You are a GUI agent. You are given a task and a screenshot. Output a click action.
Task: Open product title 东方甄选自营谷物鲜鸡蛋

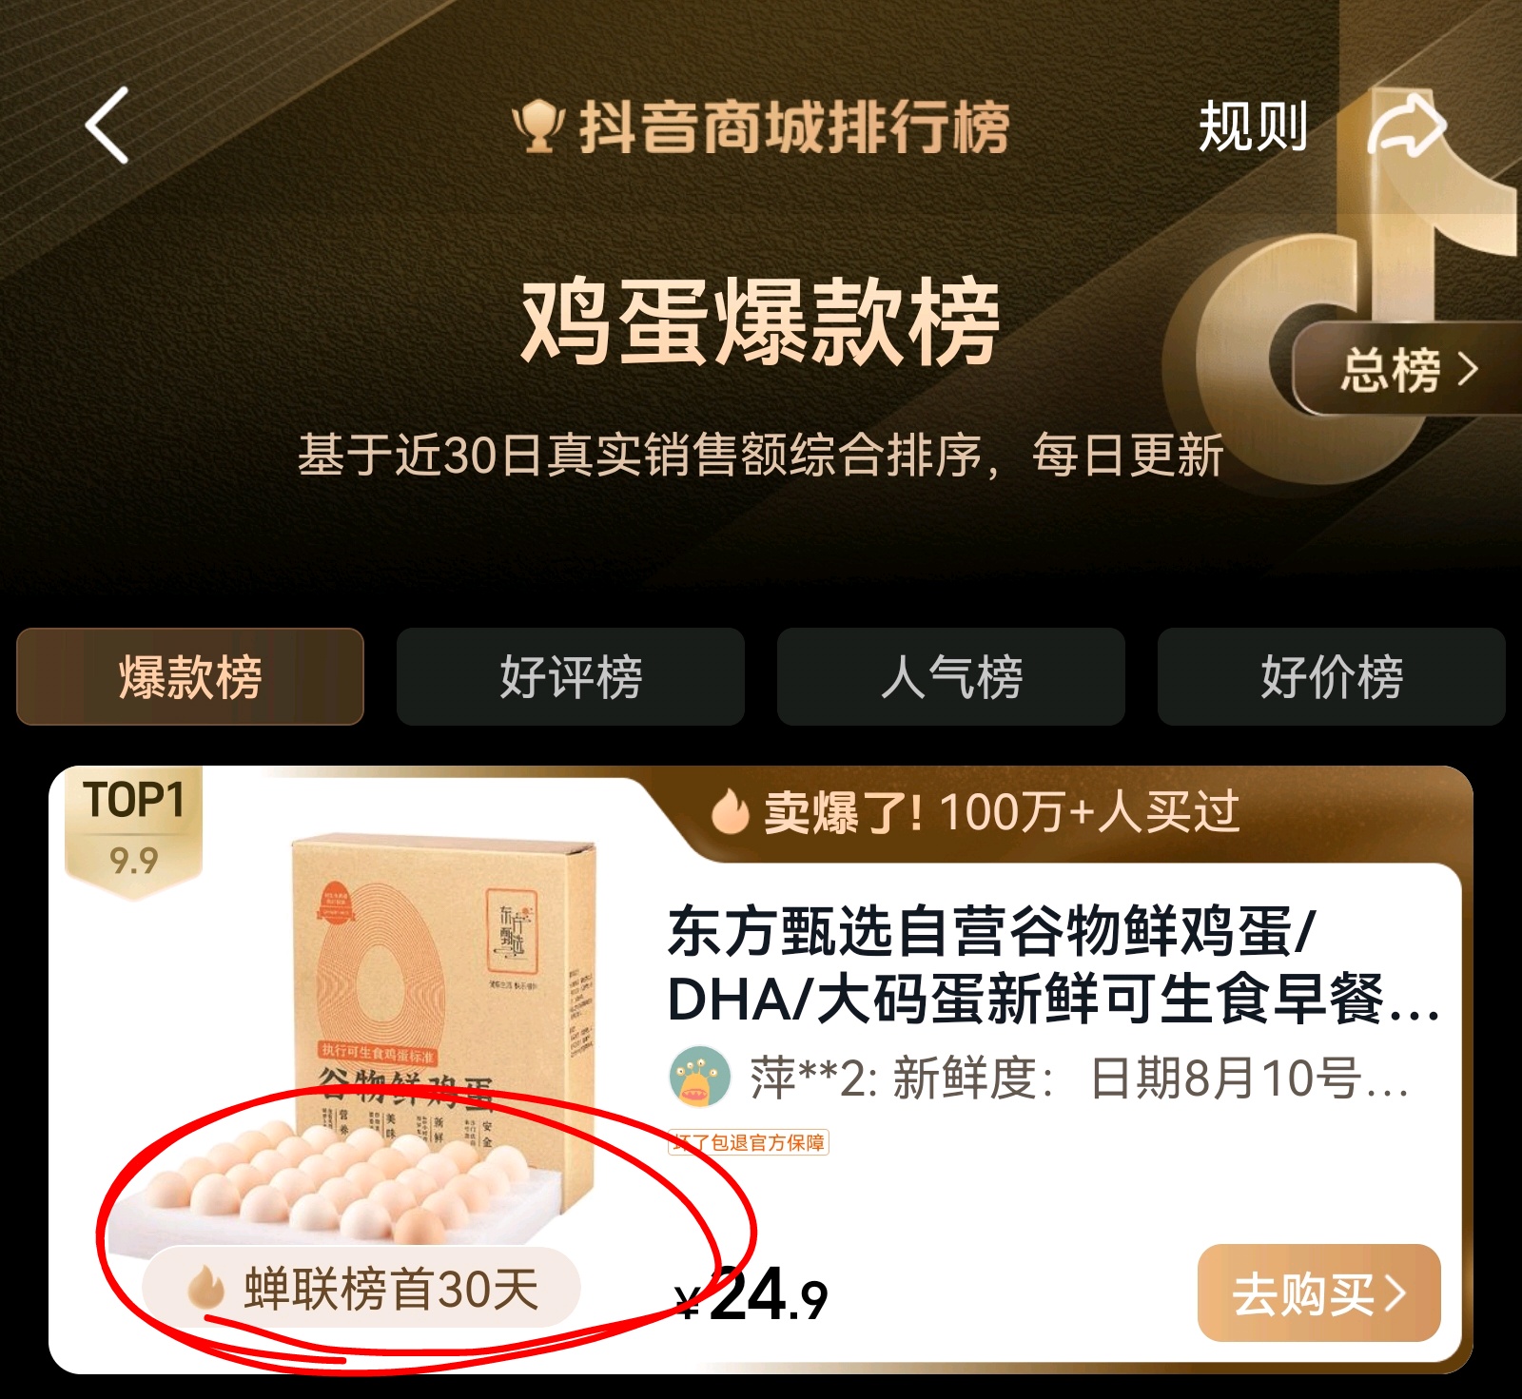[1051, 965]
